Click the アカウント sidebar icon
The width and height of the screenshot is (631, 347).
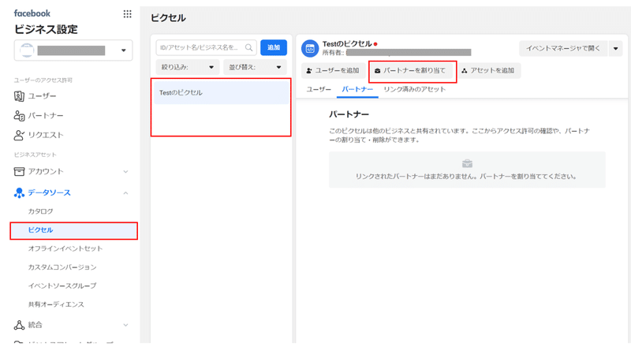[19, 171]
